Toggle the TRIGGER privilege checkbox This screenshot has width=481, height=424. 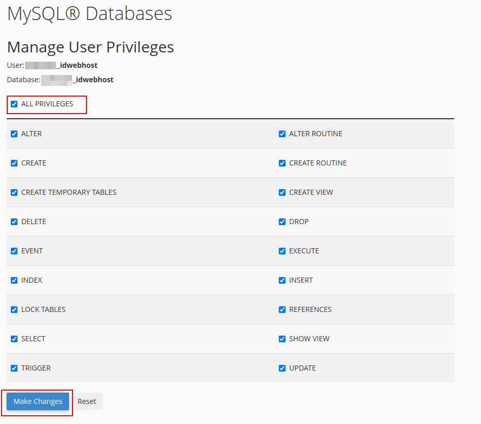[x=14, y=368]
